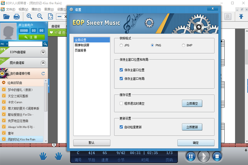The image size is (248, 165).
Task: Switch to the 曲谱库 tab
Action: 56,26
